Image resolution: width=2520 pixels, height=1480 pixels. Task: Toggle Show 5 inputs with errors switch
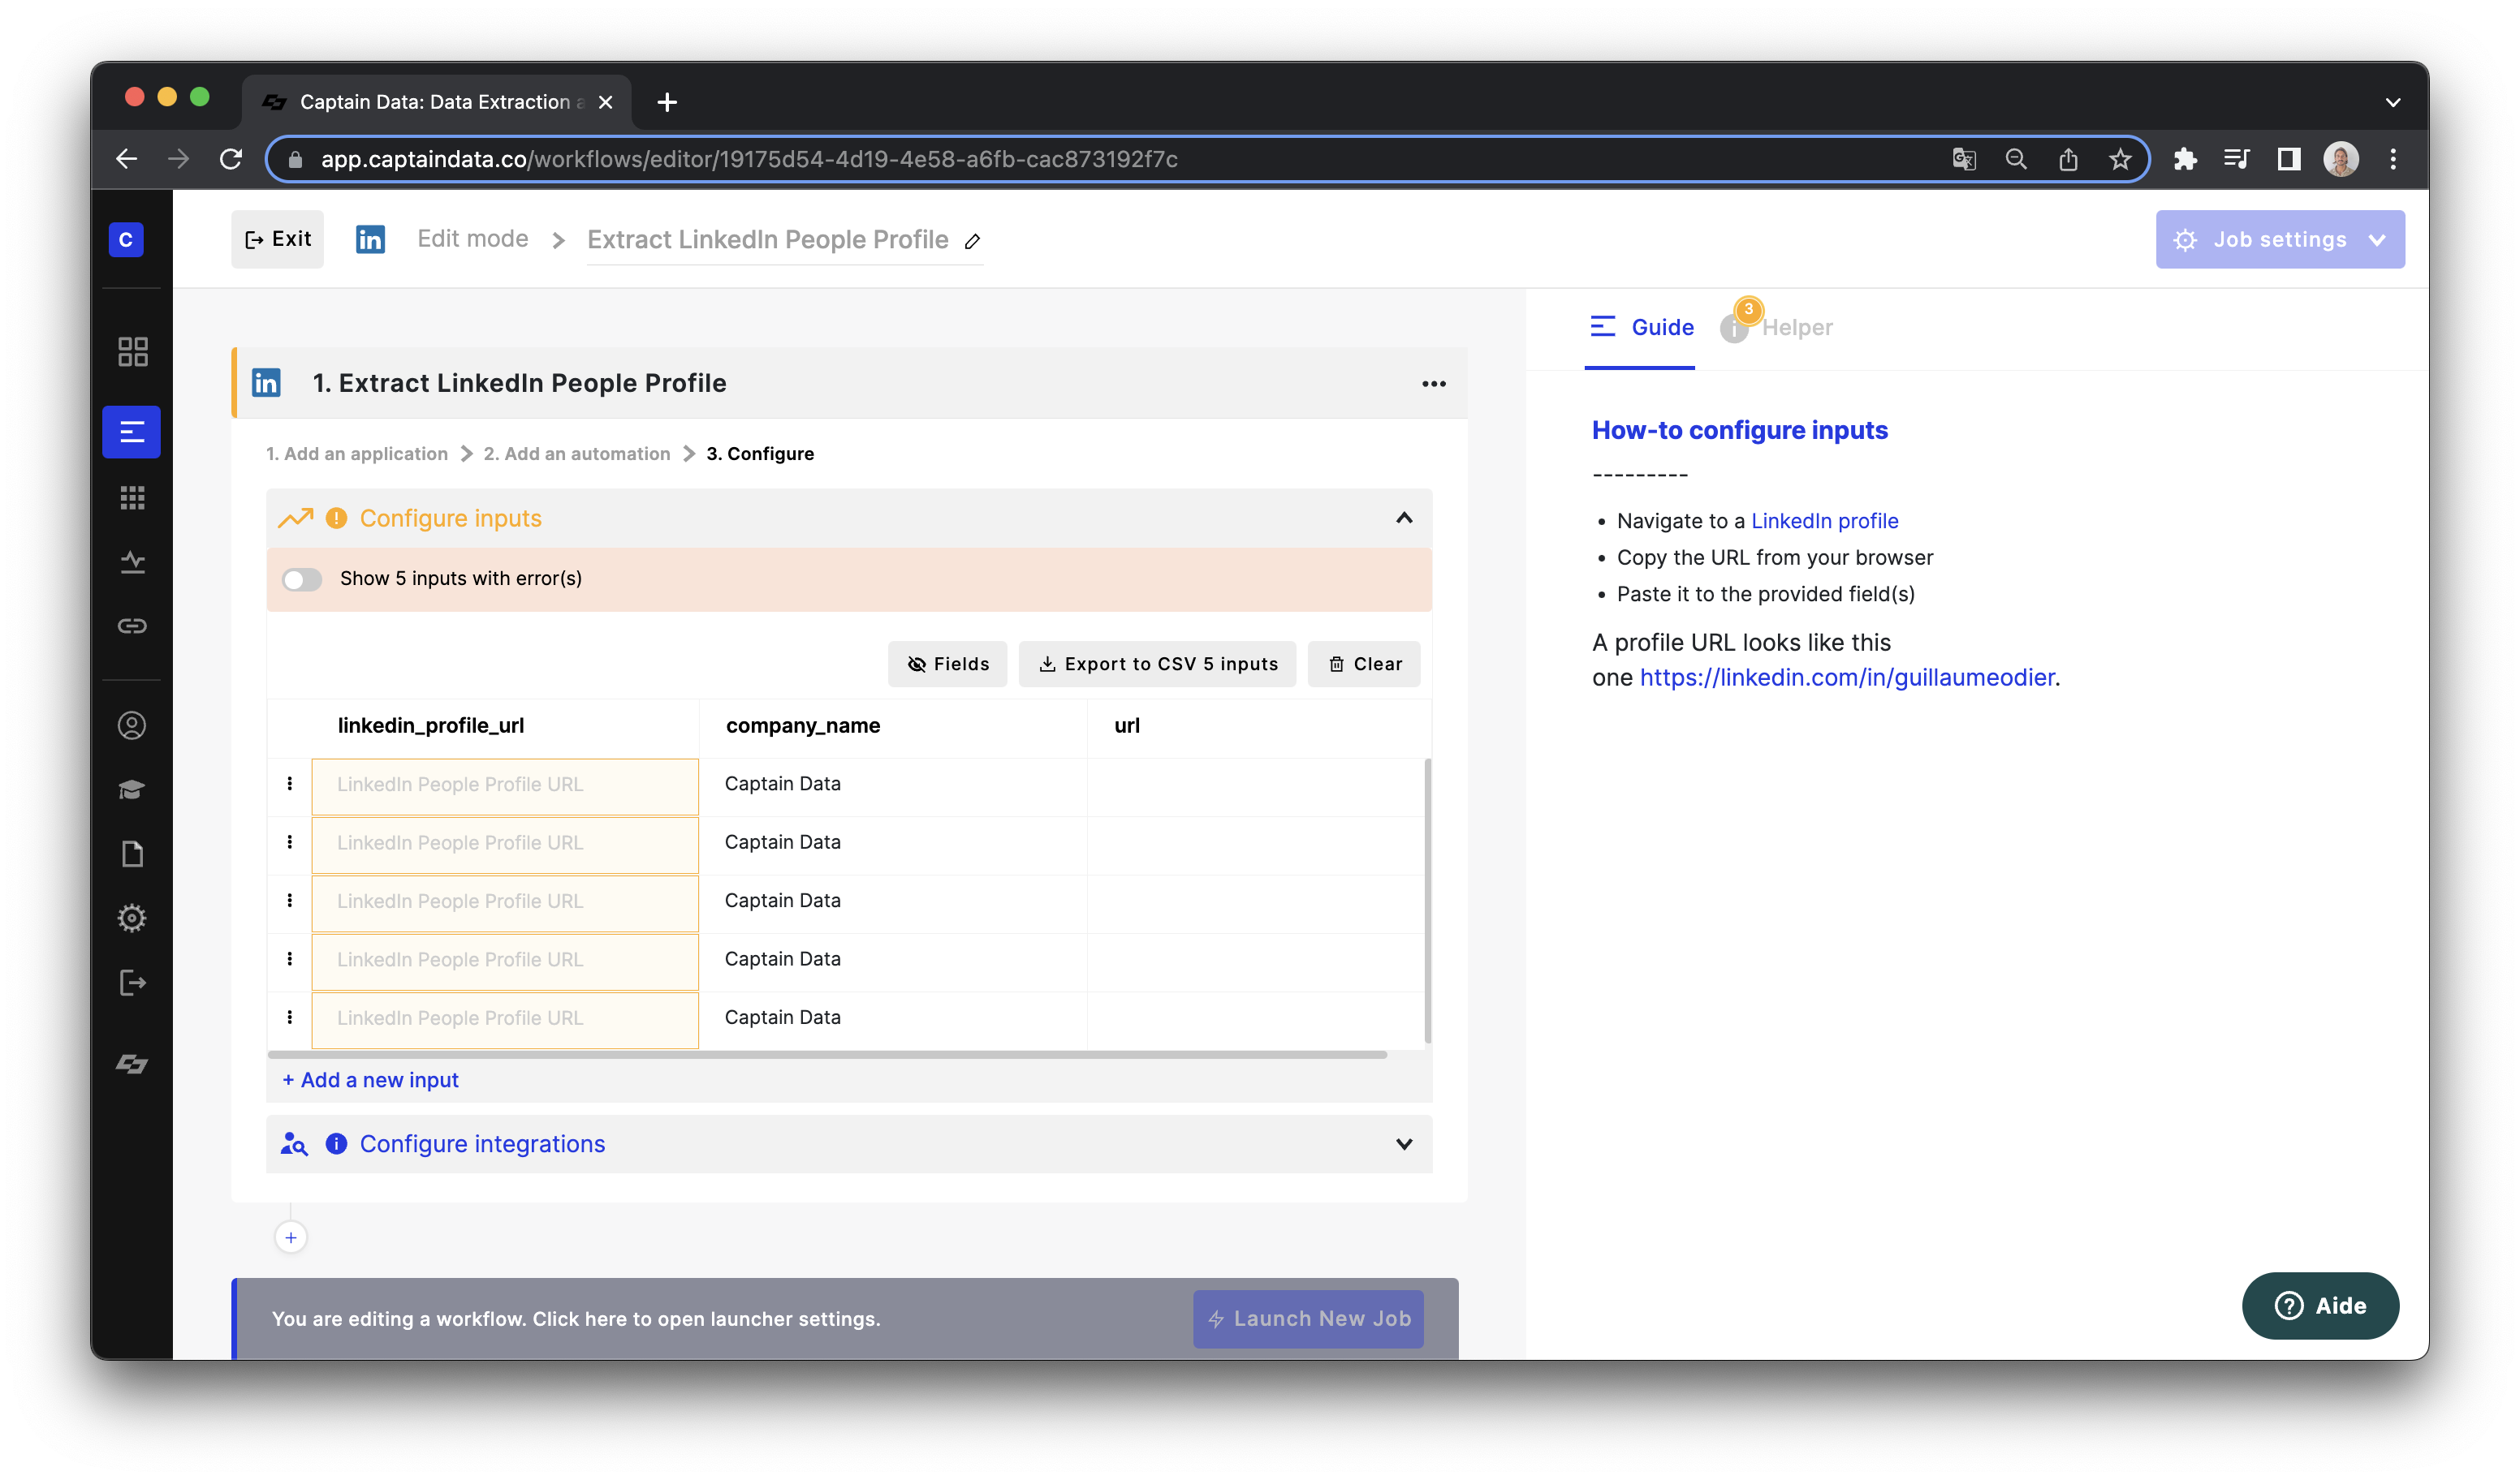point(302,579)
